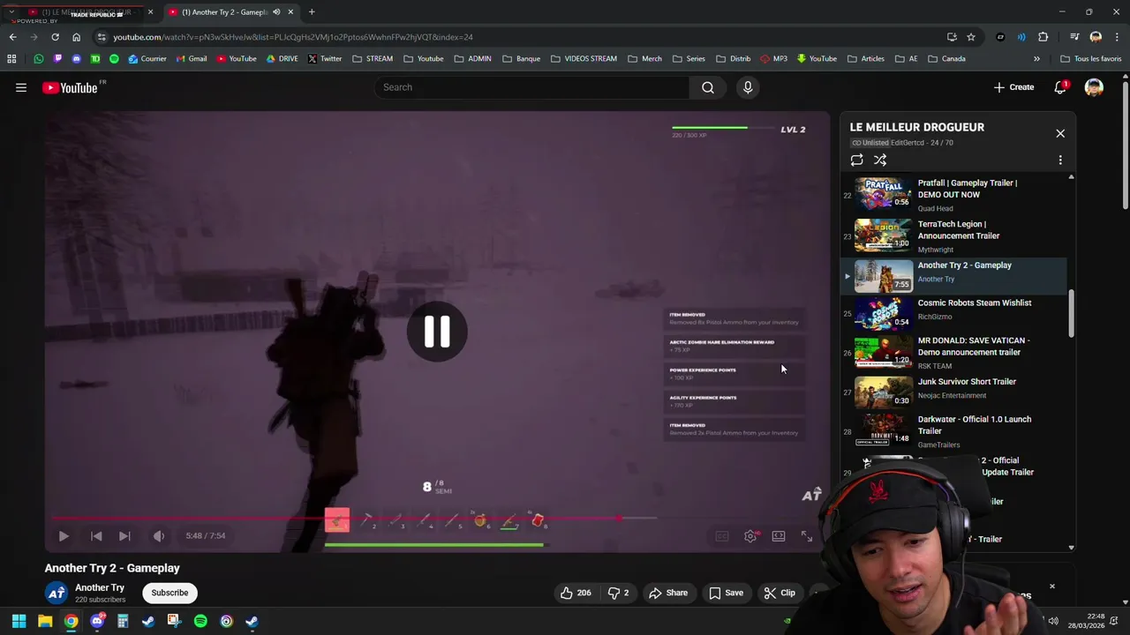Open the notifications bell
Screen dimensions: 1130x635
(x=1060, y=87)
